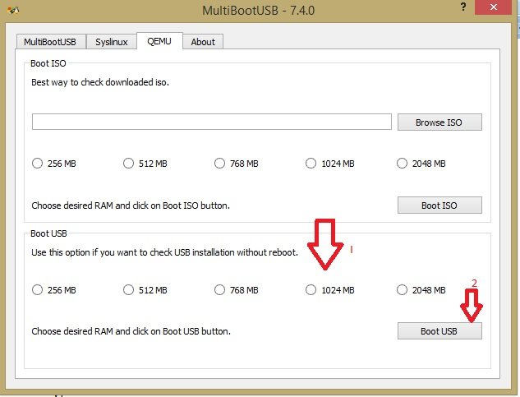This screenshot has height=397, width=520.
Task: Select 256 MB RAM for Boot ISO
Action: [54, 164]
